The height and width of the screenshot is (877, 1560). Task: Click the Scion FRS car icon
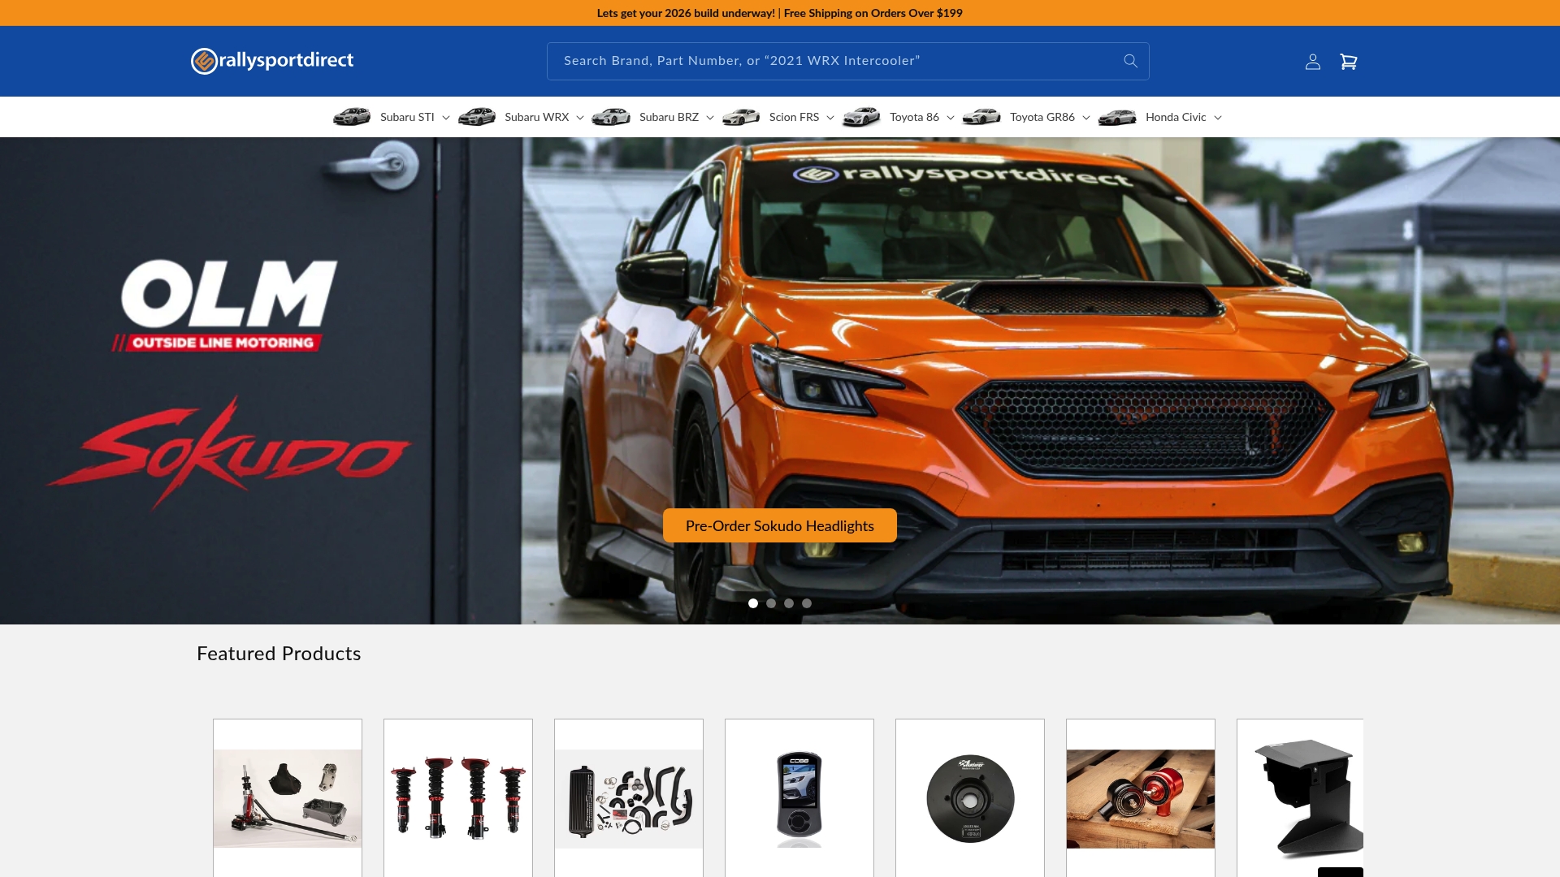click(741, 117)
